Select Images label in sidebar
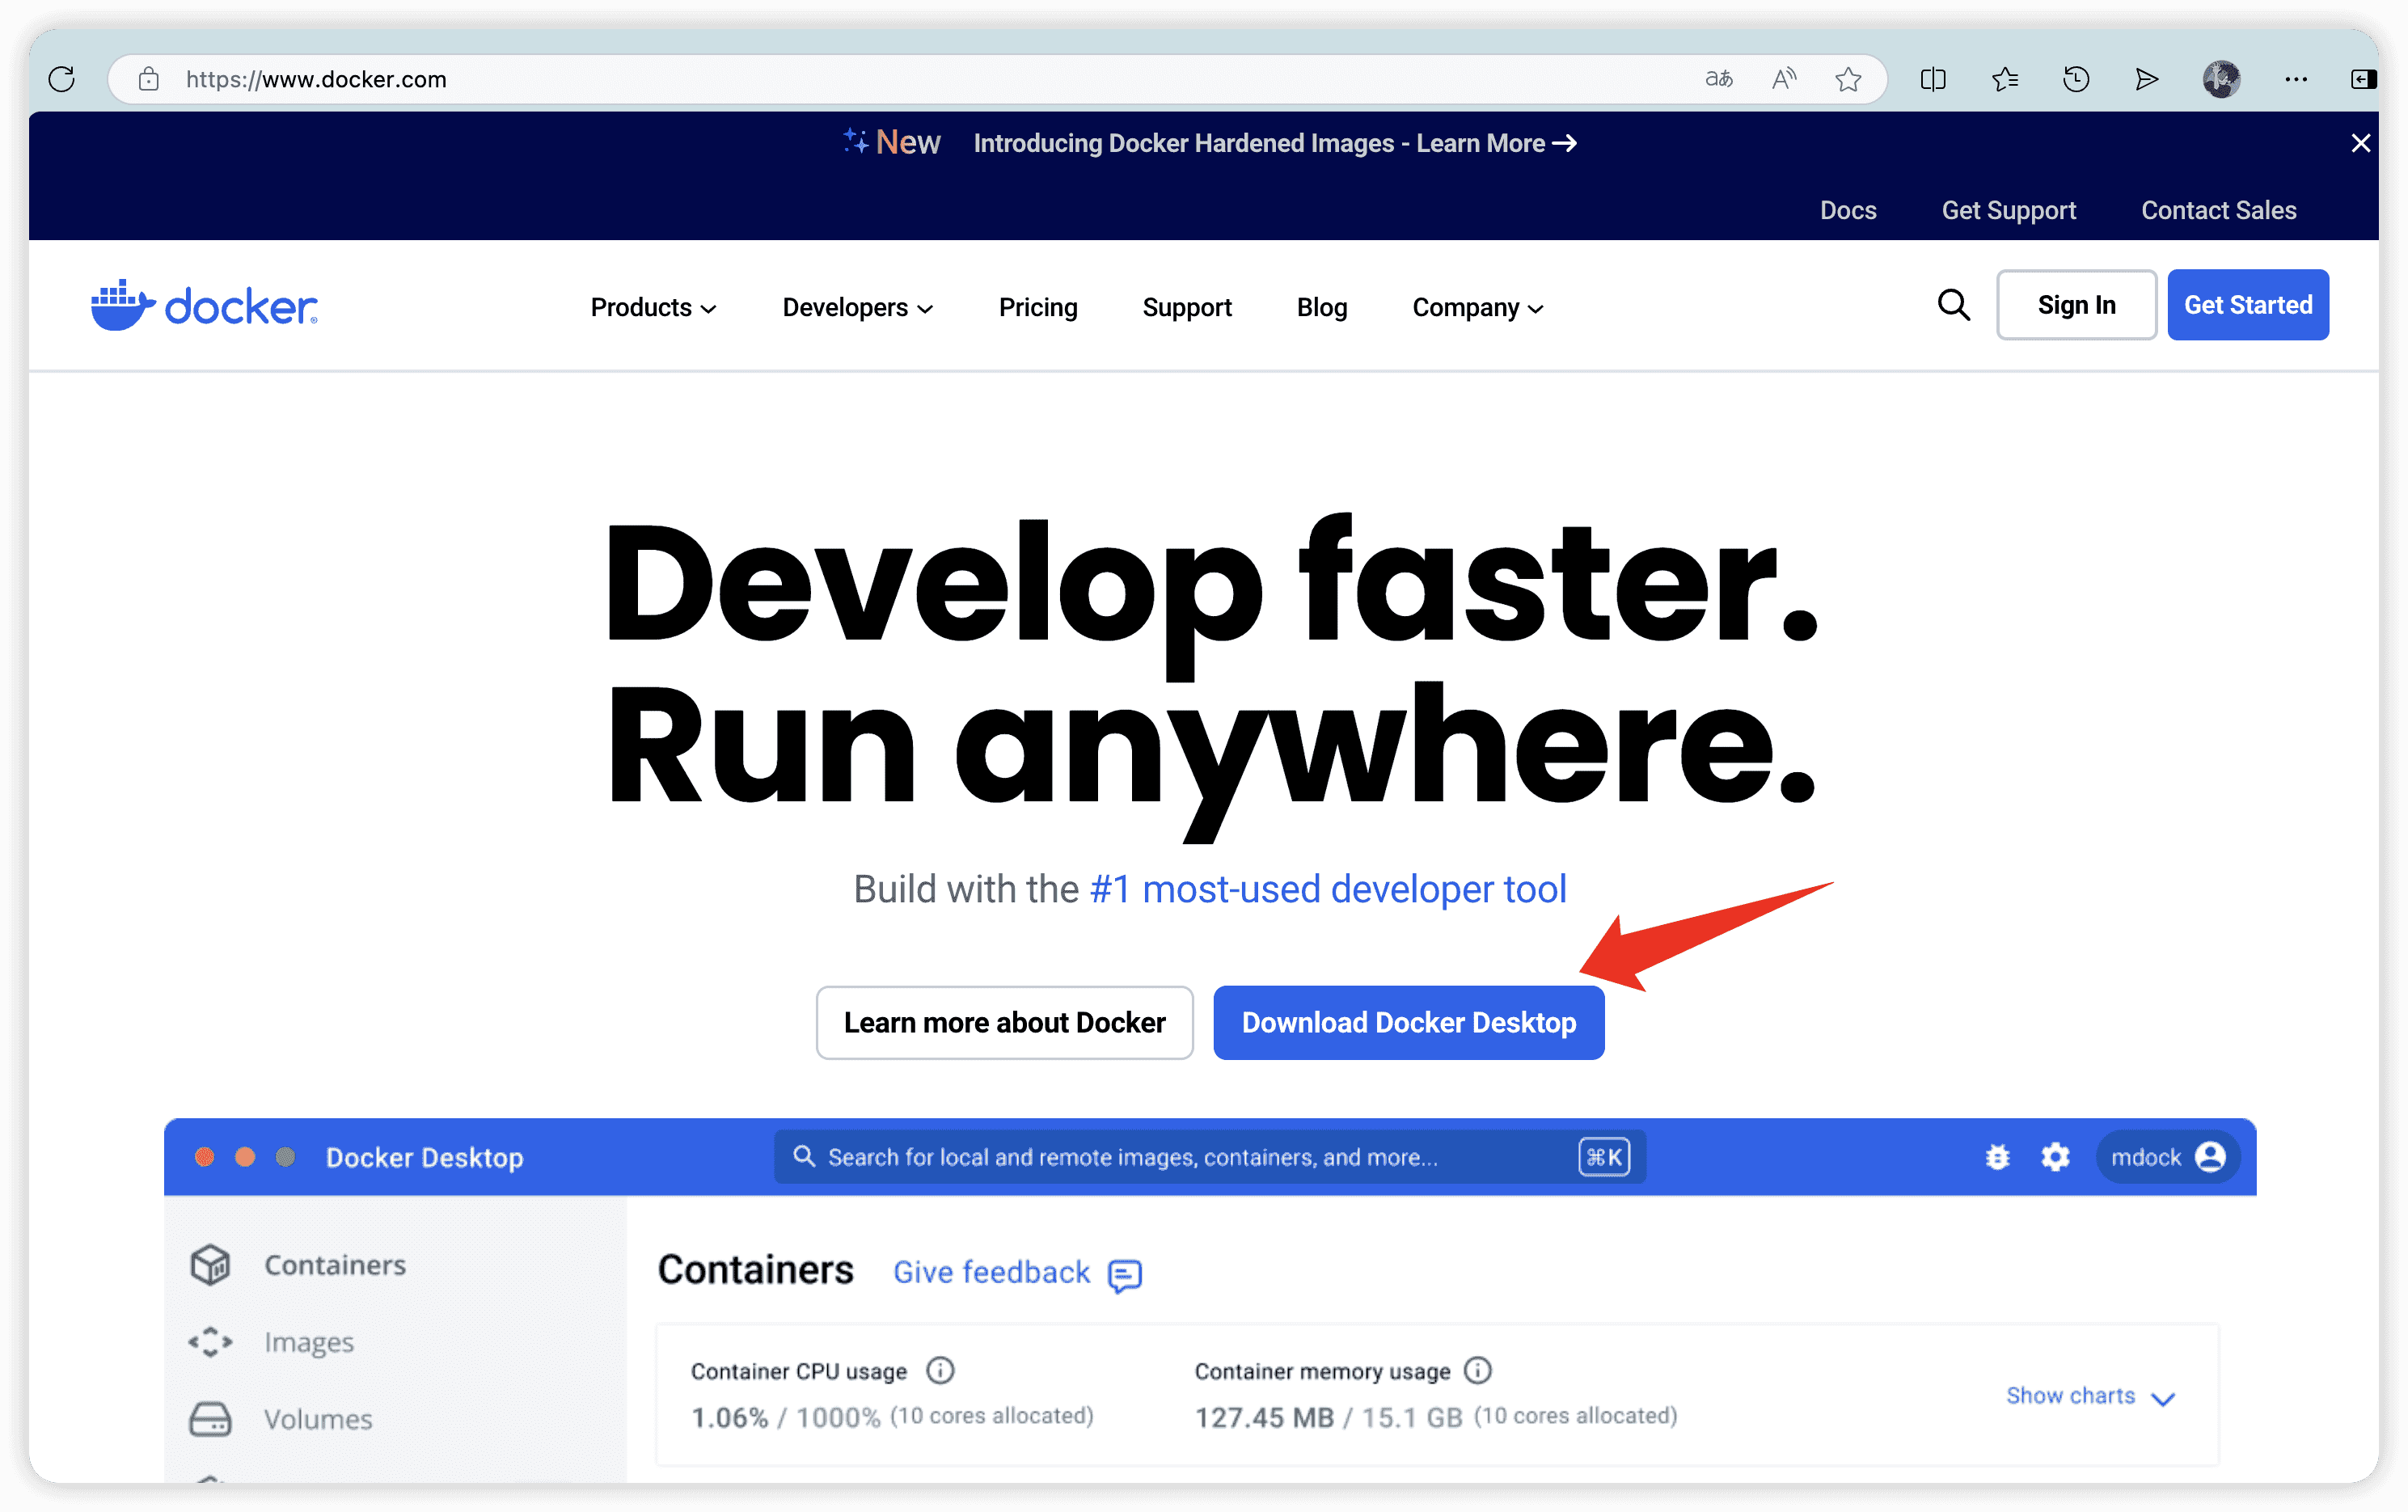Viewport: 2408px width, 1512px height. 309,1342
